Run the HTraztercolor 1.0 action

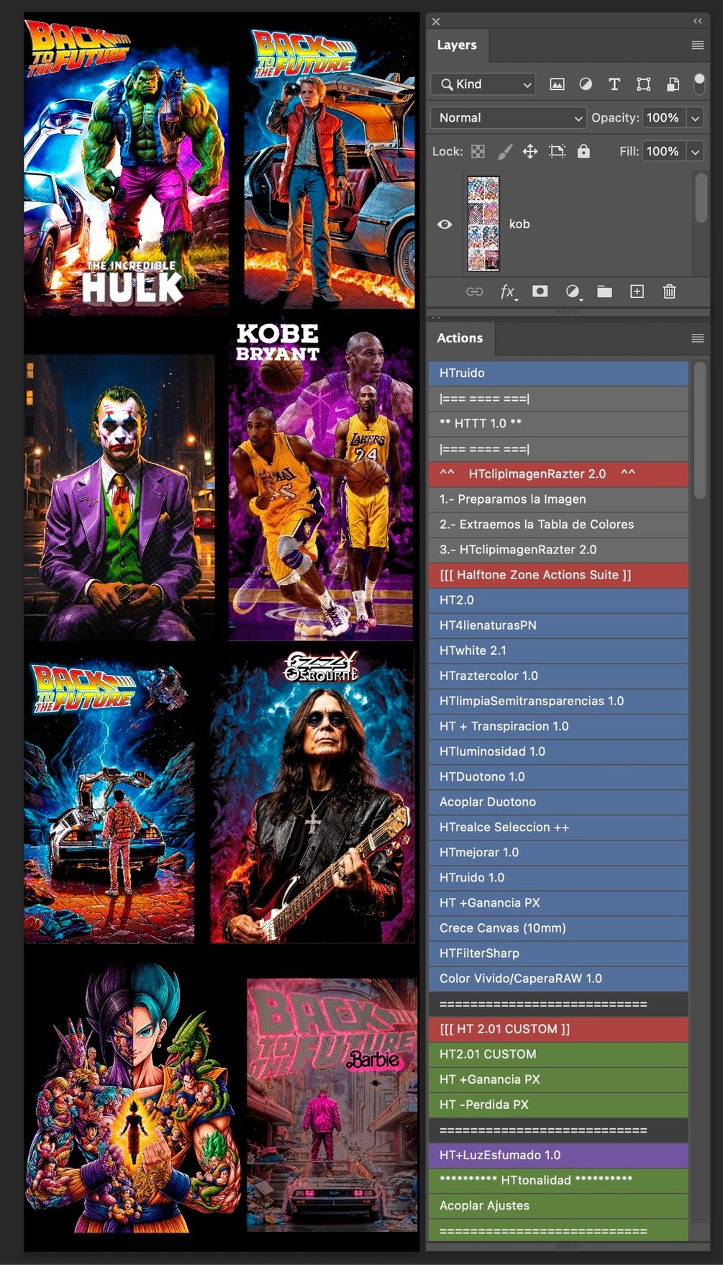pos(558,675)
